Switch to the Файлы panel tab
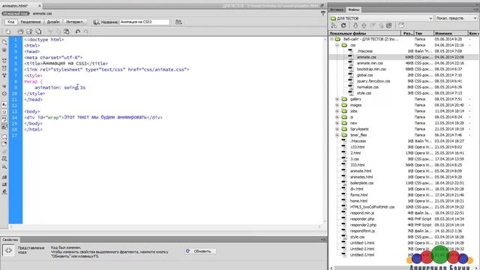 coord(353,10)
